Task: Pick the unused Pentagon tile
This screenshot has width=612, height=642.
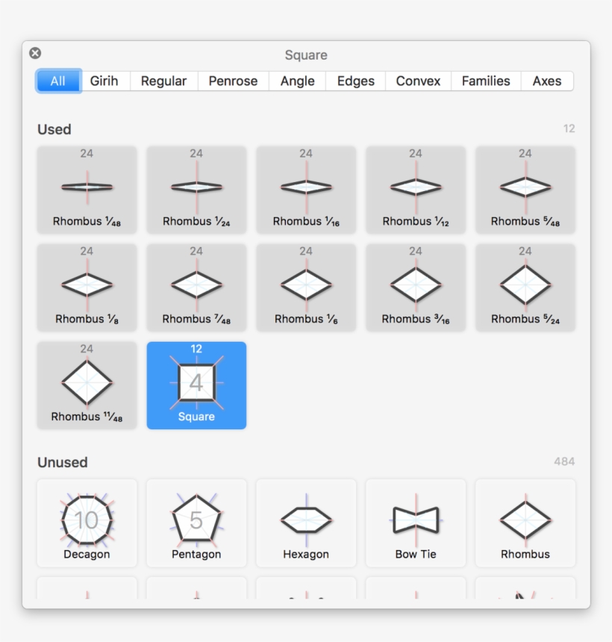Action: 196,523
